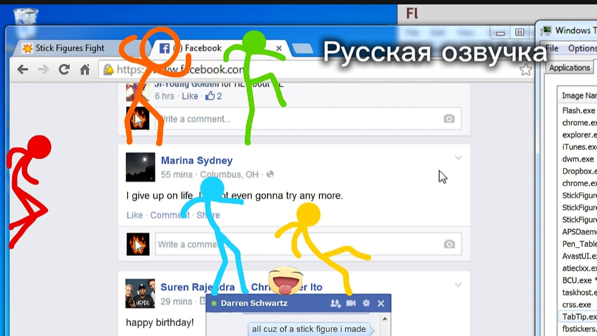Open the browser home page icon
The height and width of the screenshot is (336, 597).
coord(85,69)
